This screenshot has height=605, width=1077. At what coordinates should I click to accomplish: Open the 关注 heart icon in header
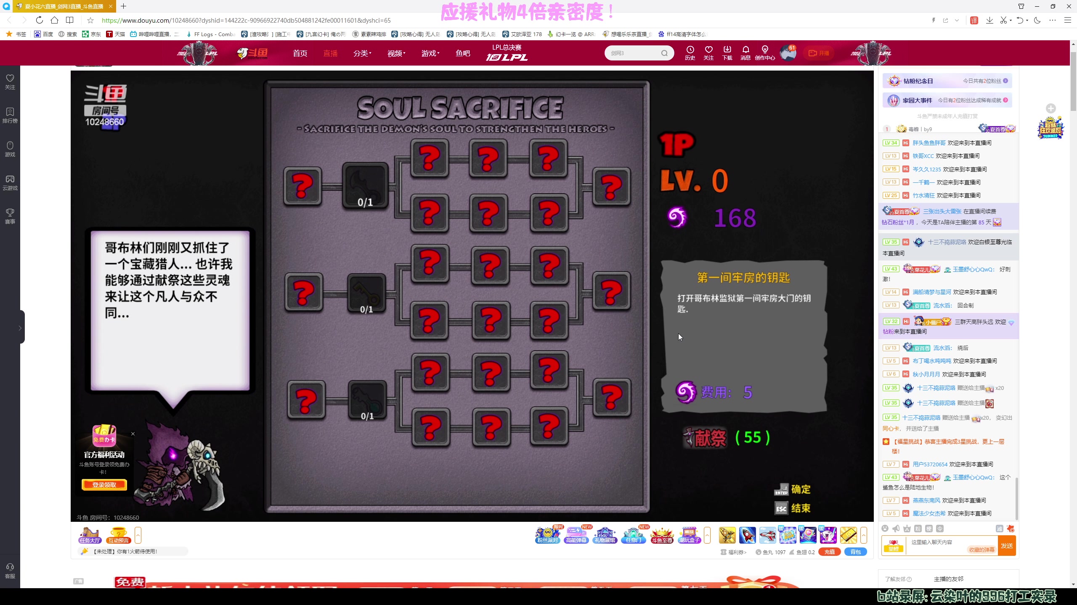708,53
